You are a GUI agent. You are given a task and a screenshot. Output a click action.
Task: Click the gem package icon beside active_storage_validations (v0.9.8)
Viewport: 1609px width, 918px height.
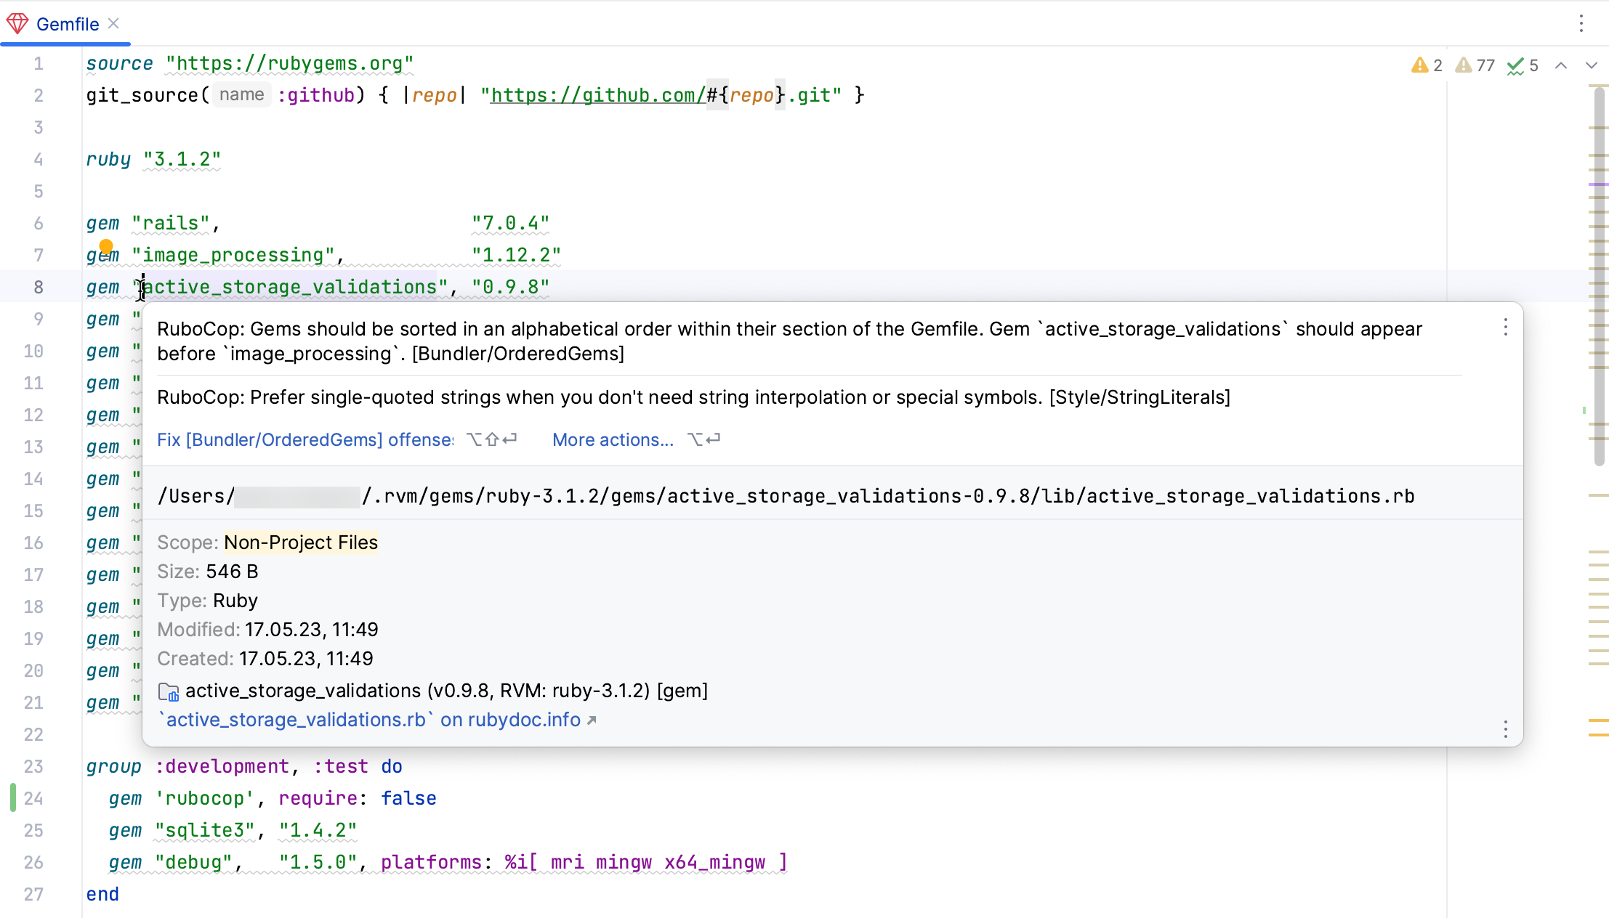click(x=168, y=691)
